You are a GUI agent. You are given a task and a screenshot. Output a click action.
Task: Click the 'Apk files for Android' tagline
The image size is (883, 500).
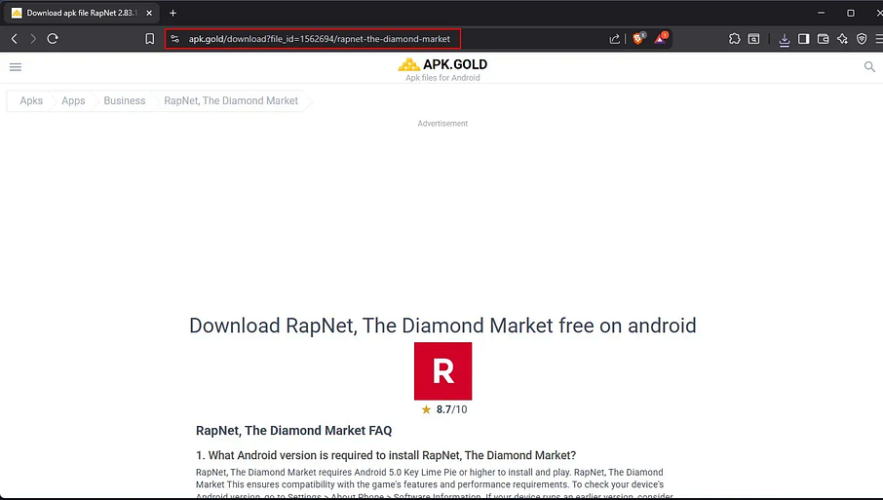click(442, 78)
